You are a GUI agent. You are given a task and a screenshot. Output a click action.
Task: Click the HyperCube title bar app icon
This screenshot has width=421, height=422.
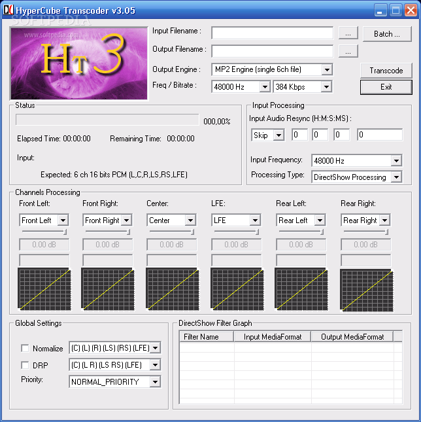click(8, 10)
